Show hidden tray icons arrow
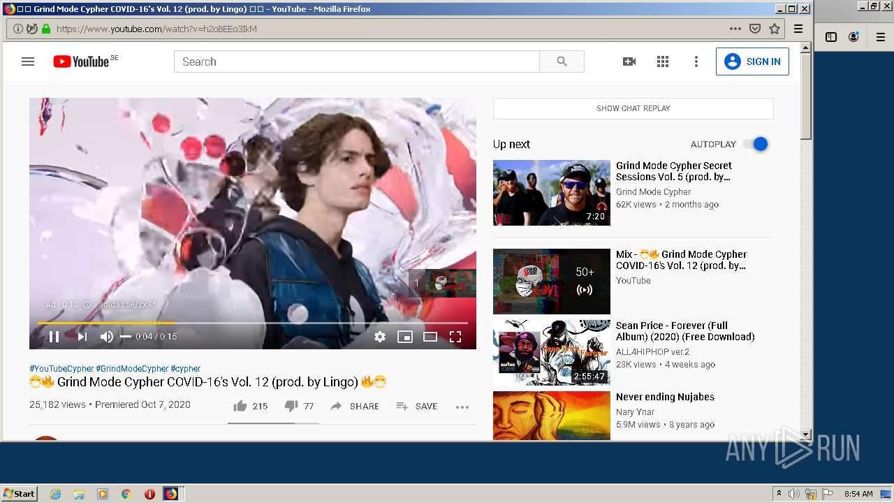Viewport: 894px width, 503px height. 779,494
